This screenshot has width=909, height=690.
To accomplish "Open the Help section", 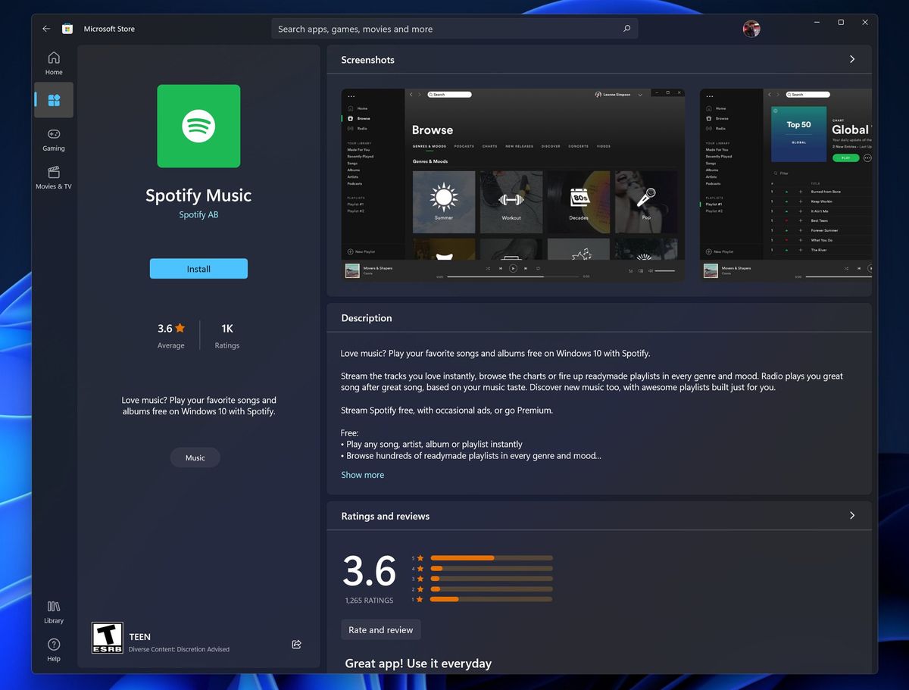I will 53,649.
